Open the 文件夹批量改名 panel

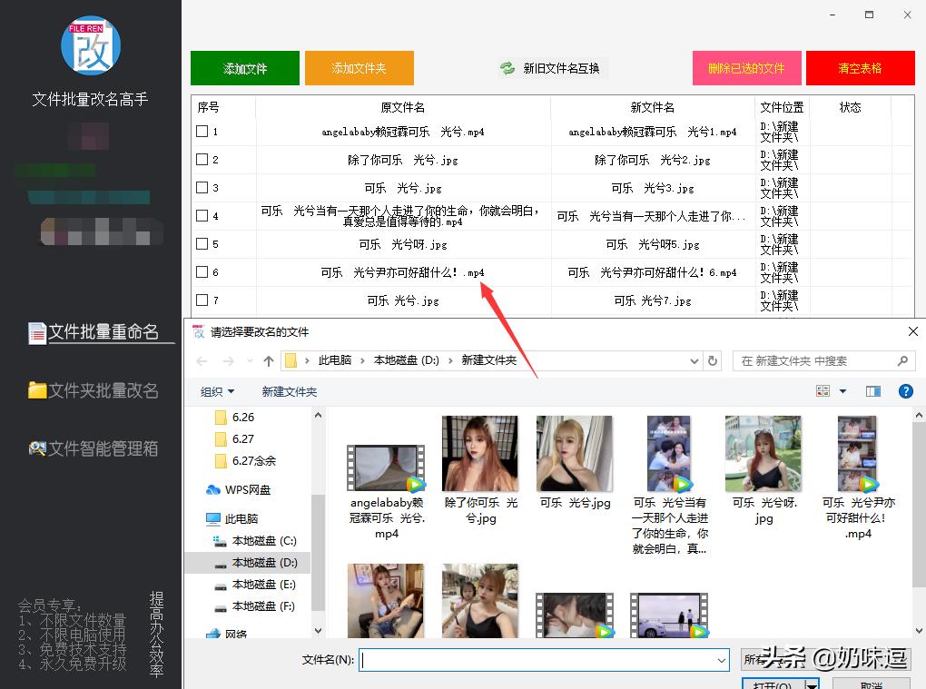tap(94, 391)
